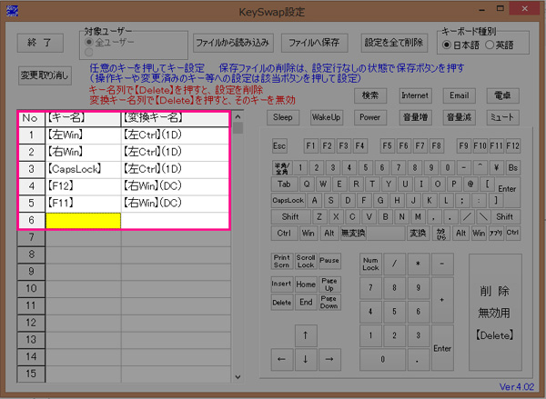Click the 電卓 key button
546x399 pixels.
(x=503, y=95)
